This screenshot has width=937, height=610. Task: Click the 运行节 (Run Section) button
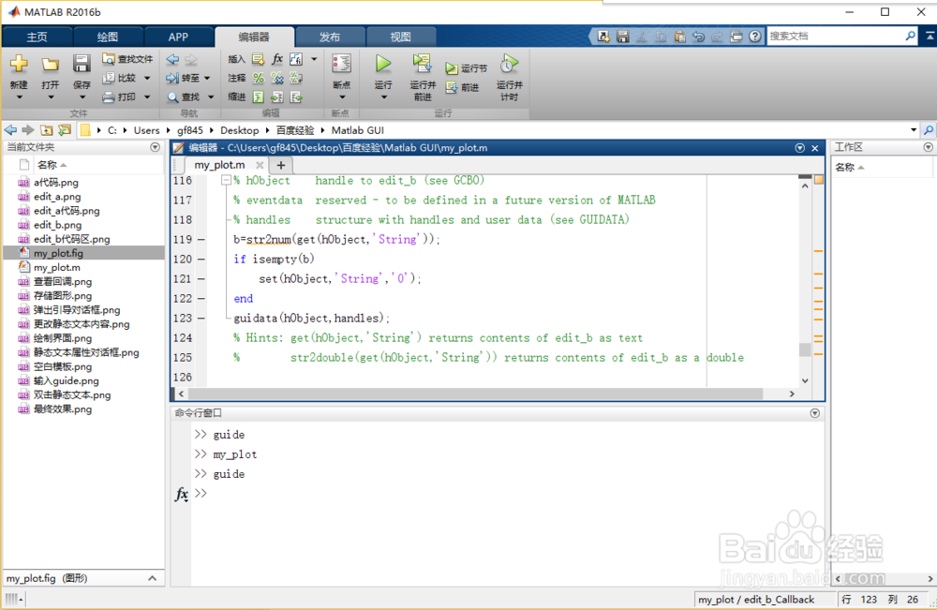(466, 68)
